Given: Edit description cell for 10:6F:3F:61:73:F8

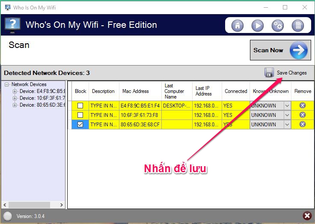Looking at the screenshot, I should [x=104, y=115].
